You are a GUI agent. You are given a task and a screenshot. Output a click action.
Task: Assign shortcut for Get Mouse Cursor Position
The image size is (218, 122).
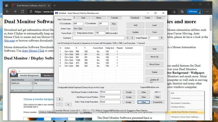pyautogui.click(x=129, y=97)
